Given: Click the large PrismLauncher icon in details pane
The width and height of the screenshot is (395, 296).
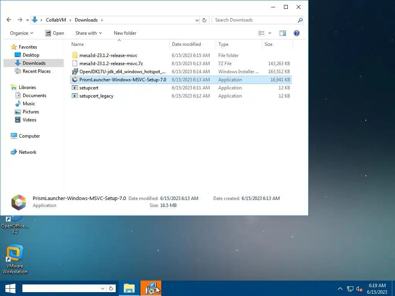Looking at the screenshot, I should [19, 202].
